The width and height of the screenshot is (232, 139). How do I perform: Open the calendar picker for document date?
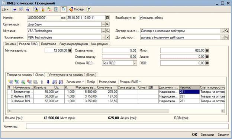pos(107,18)
